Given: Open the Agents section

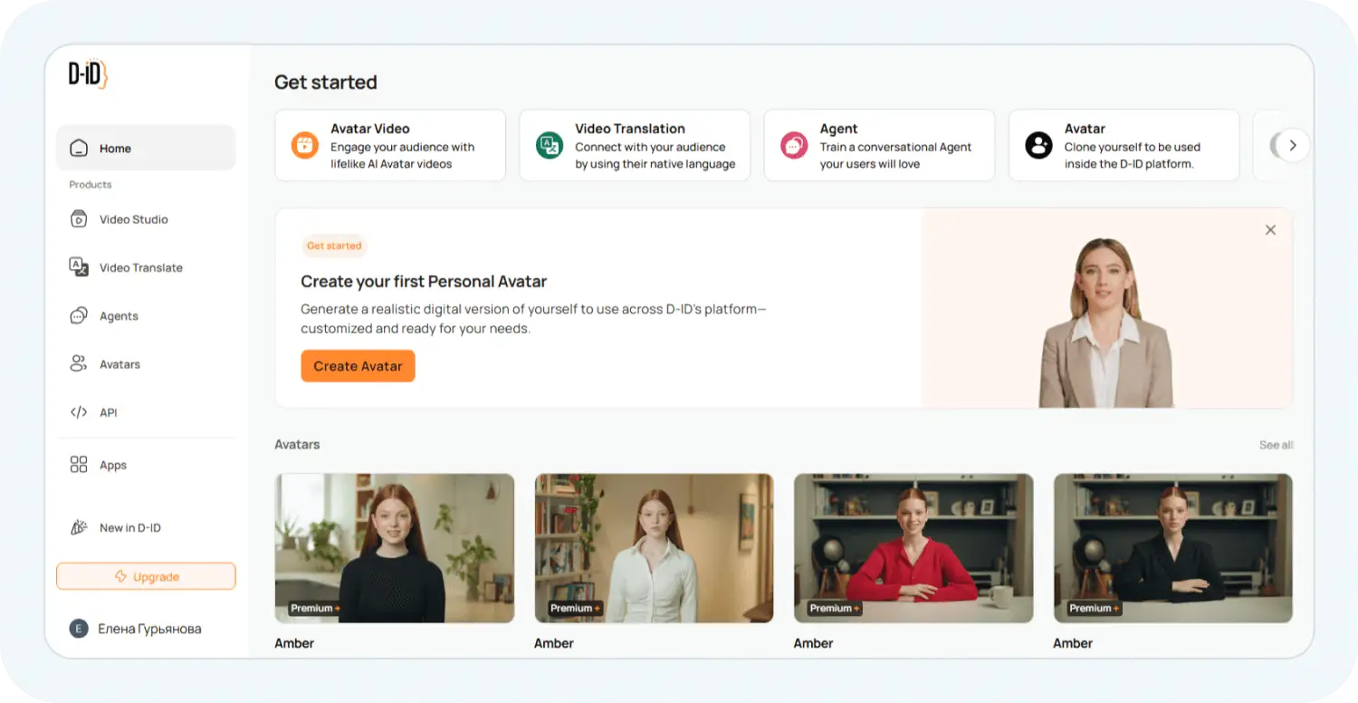Looking at the screenshot, I should [x=119, y=316].
